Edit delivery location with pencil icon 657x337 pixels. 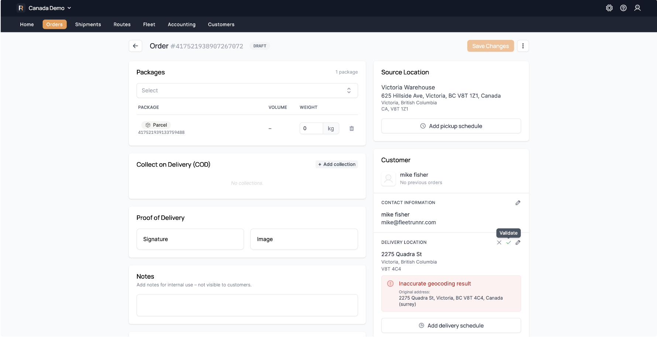click(518, 243)
